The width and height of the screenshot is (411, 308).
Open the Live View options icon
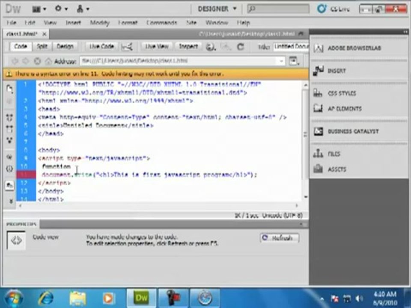[x=294, y=61]
